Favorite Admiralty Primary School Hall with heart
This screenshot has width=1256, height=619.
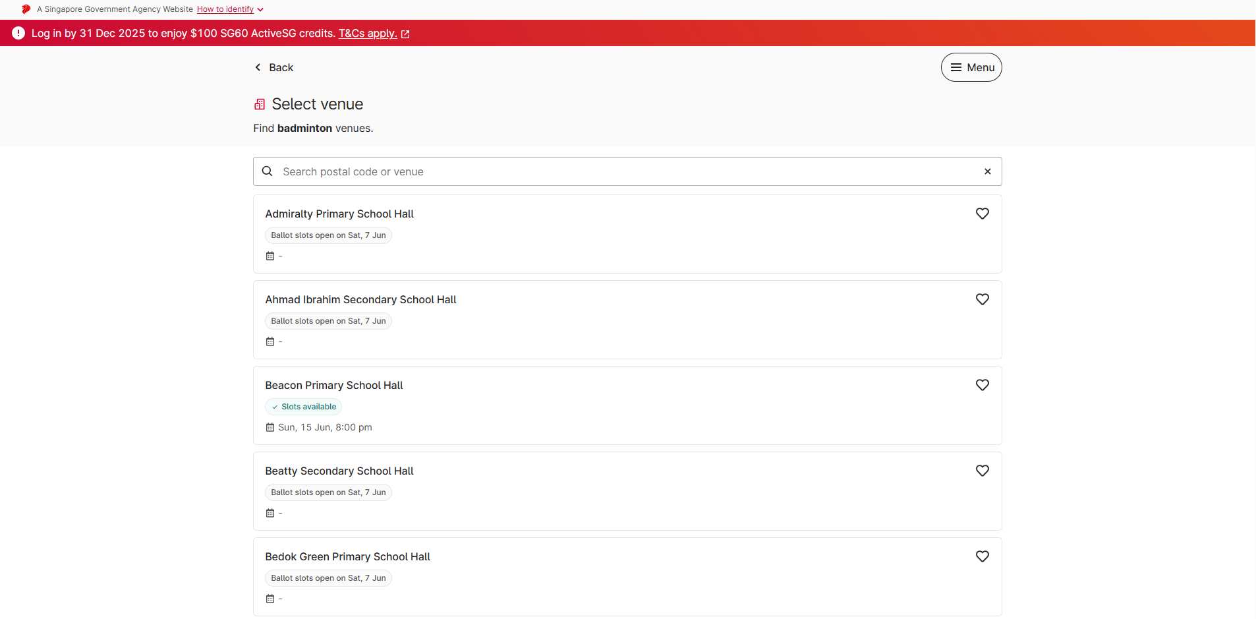click(x=982, y=214)
